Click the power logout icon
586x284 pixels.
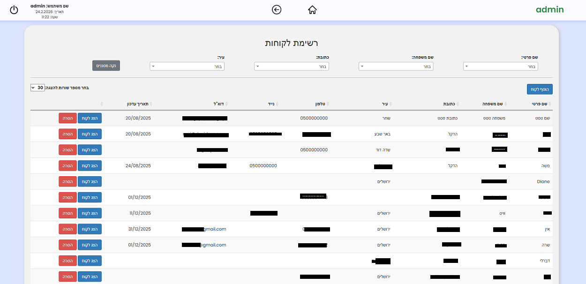click(x=14, y=10)
